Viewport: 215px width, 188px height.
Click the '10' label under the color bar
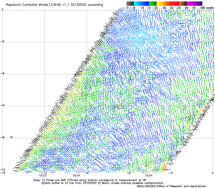pos(142,8)
